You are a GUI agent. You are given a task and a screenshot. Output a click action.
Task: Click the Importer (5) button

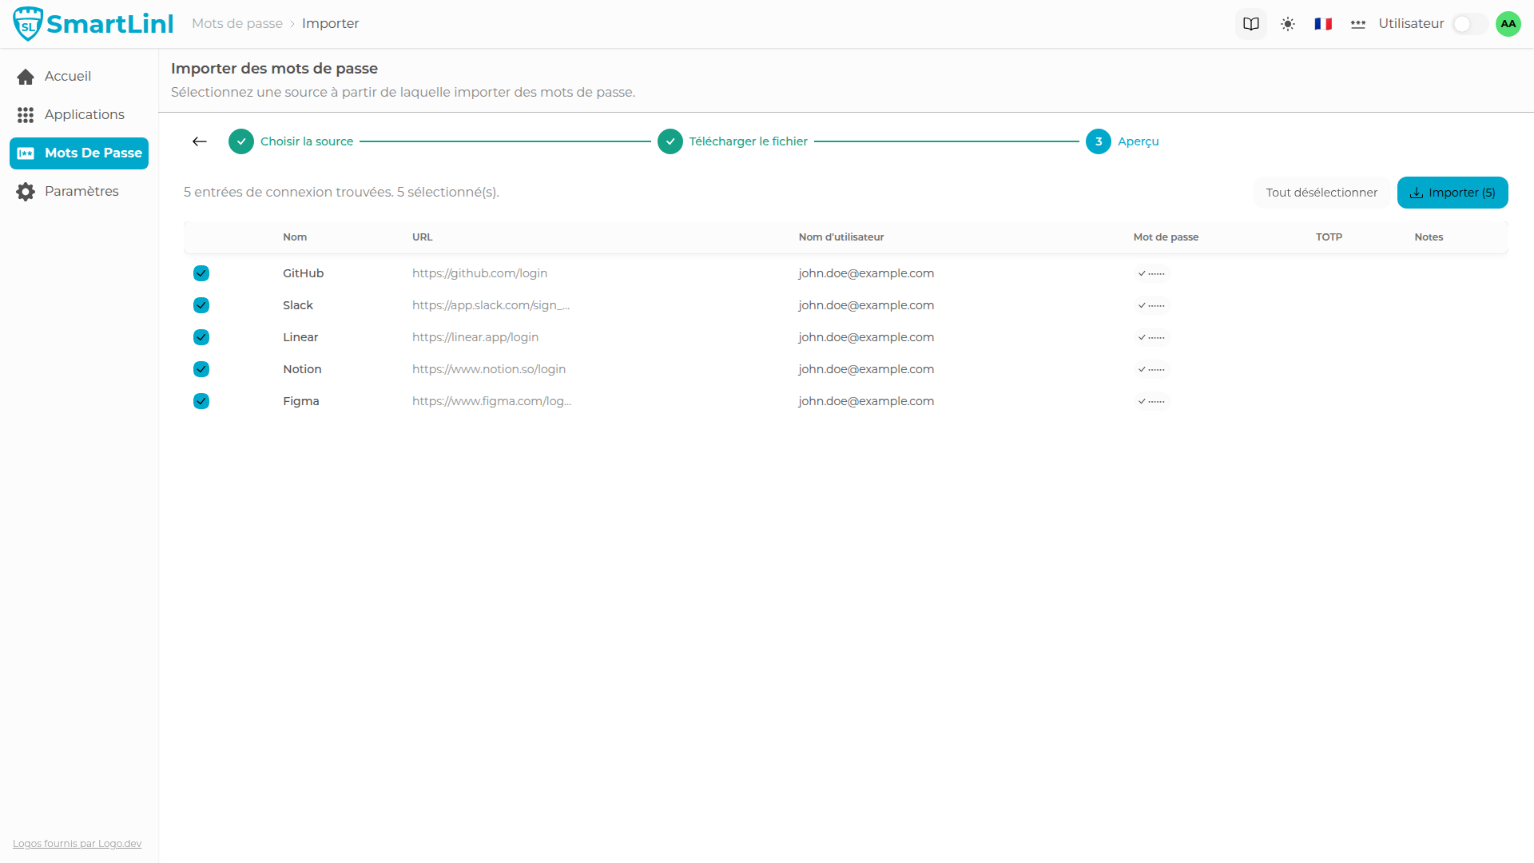1452,193
